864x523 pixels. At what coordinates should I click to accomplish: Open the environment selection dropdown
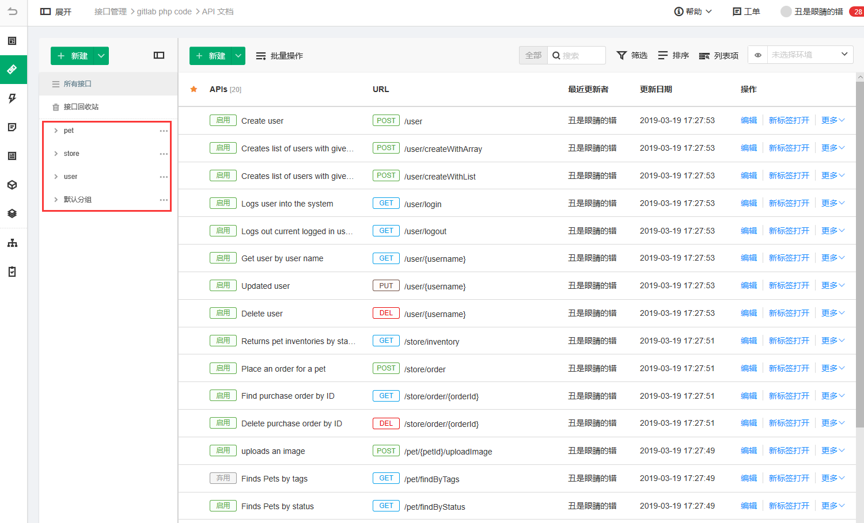tap(810, 55)
